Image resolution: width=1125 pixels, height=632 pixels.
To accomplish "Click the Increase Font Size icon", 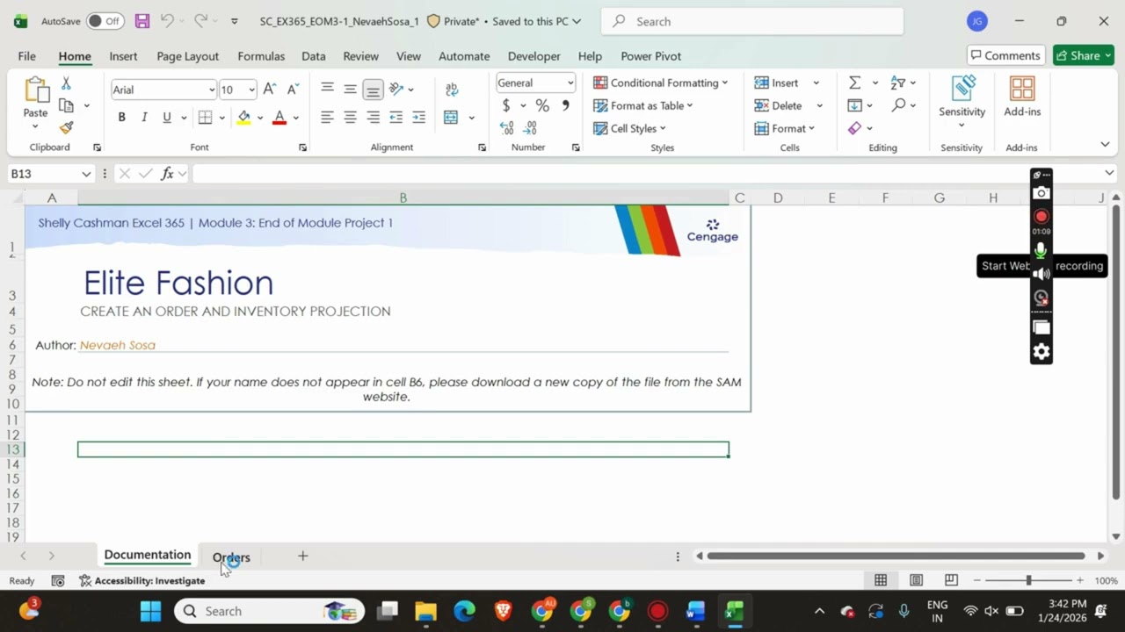I will tap(270, 89).
